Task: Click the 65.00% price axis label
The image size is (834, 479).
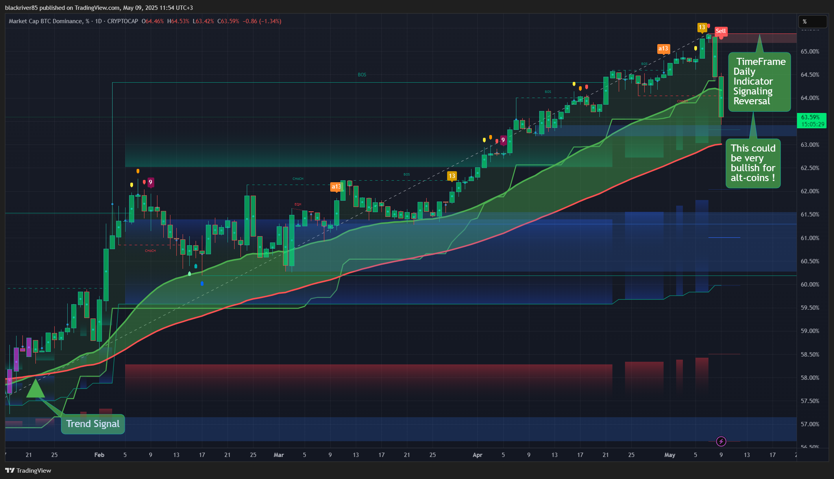Action: 810,52
